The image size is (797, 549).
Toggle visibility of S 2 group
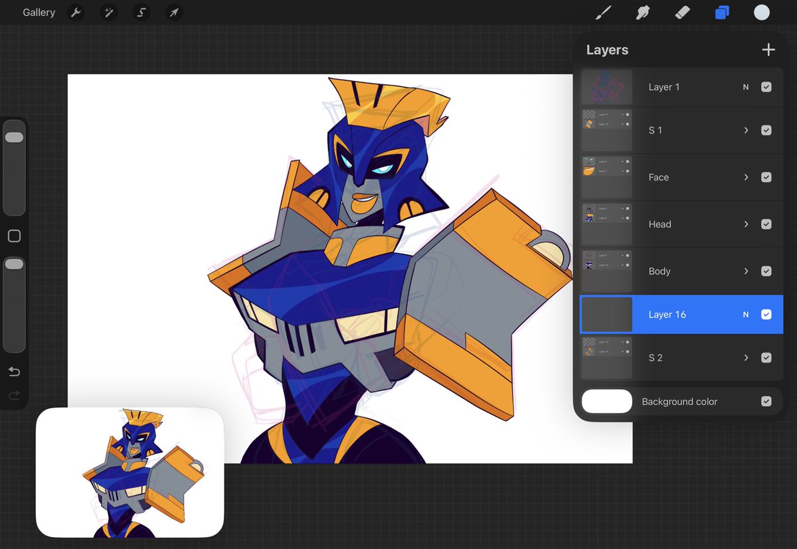(766, 358)
